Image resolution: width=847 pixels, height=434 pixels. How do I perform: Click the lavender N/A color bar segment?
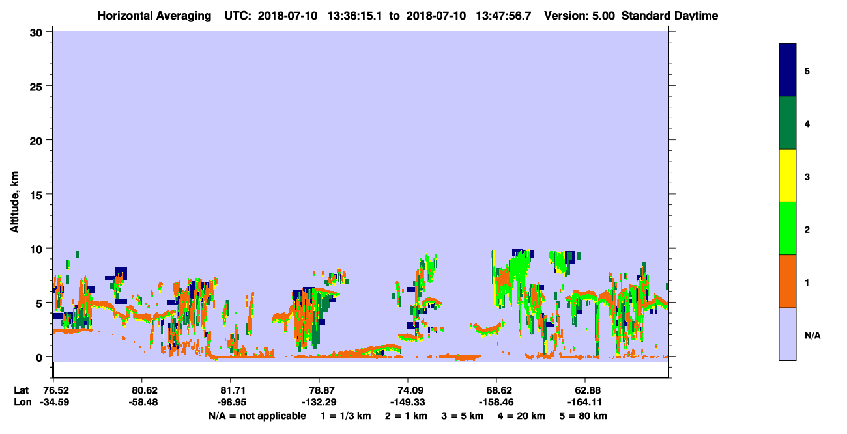click(788, 334)
